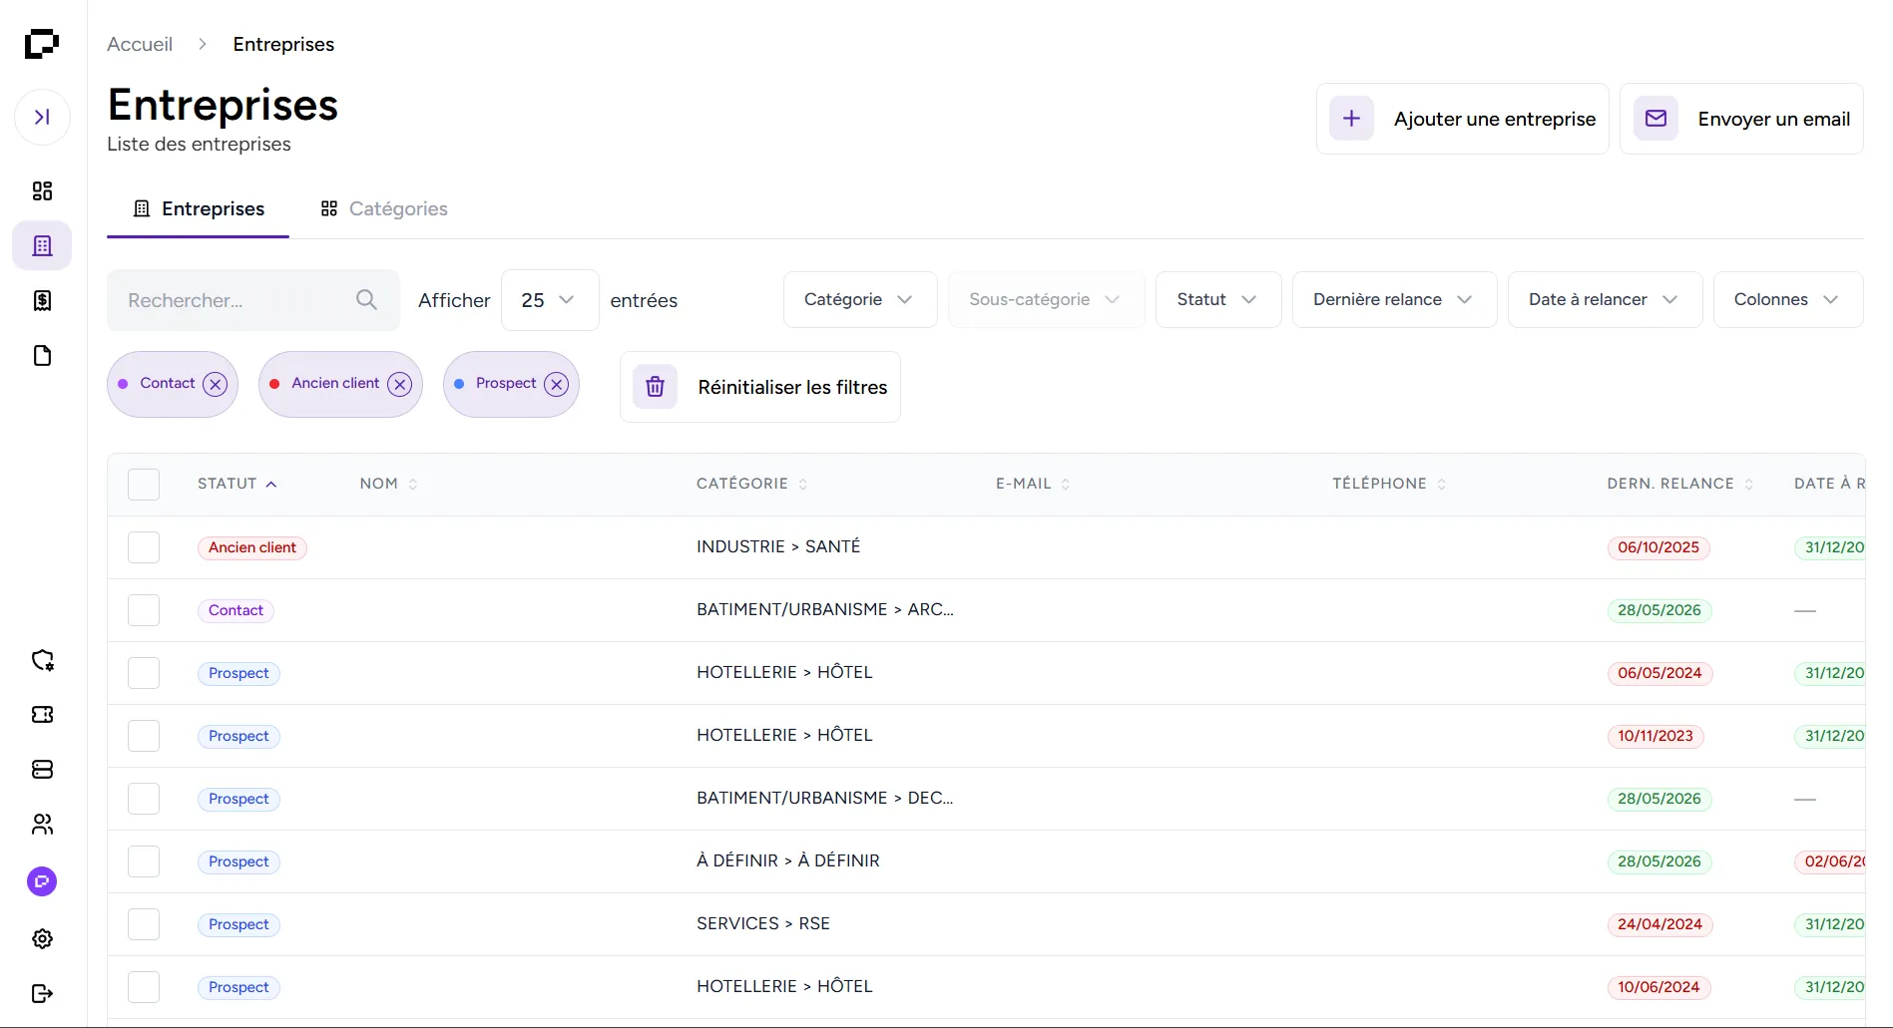Select the Entreprises tab
Viewport: 1893px width, 1028px height.
pyautogui.click(x=199, y=208)
